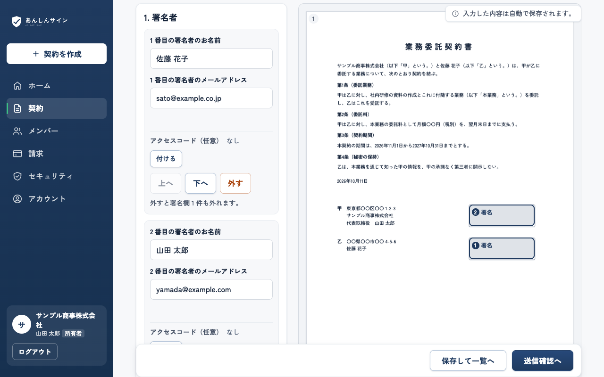Click the 第2条（委託料） heading in the document

click(x=353, y=115)
